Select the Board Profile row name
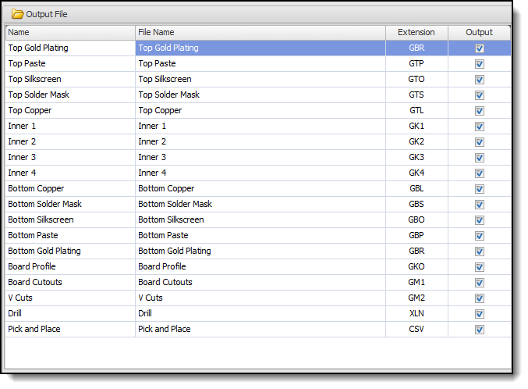 coord(70,266)
